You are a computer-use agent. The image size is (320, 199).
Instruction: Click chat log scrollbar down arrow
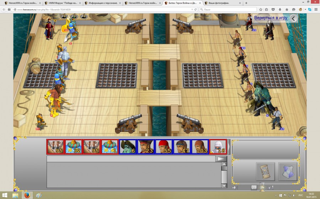(x=224, y=186)
